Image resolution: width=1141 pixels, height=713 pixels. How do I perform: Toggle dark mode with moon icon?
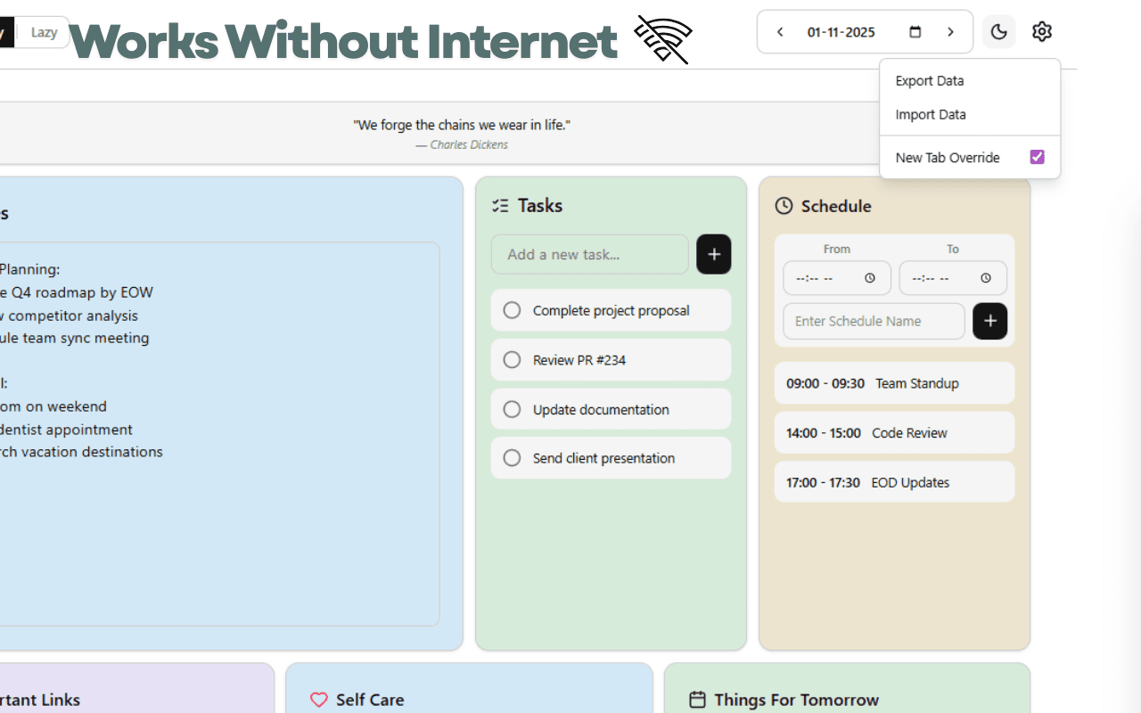(998, 32)
